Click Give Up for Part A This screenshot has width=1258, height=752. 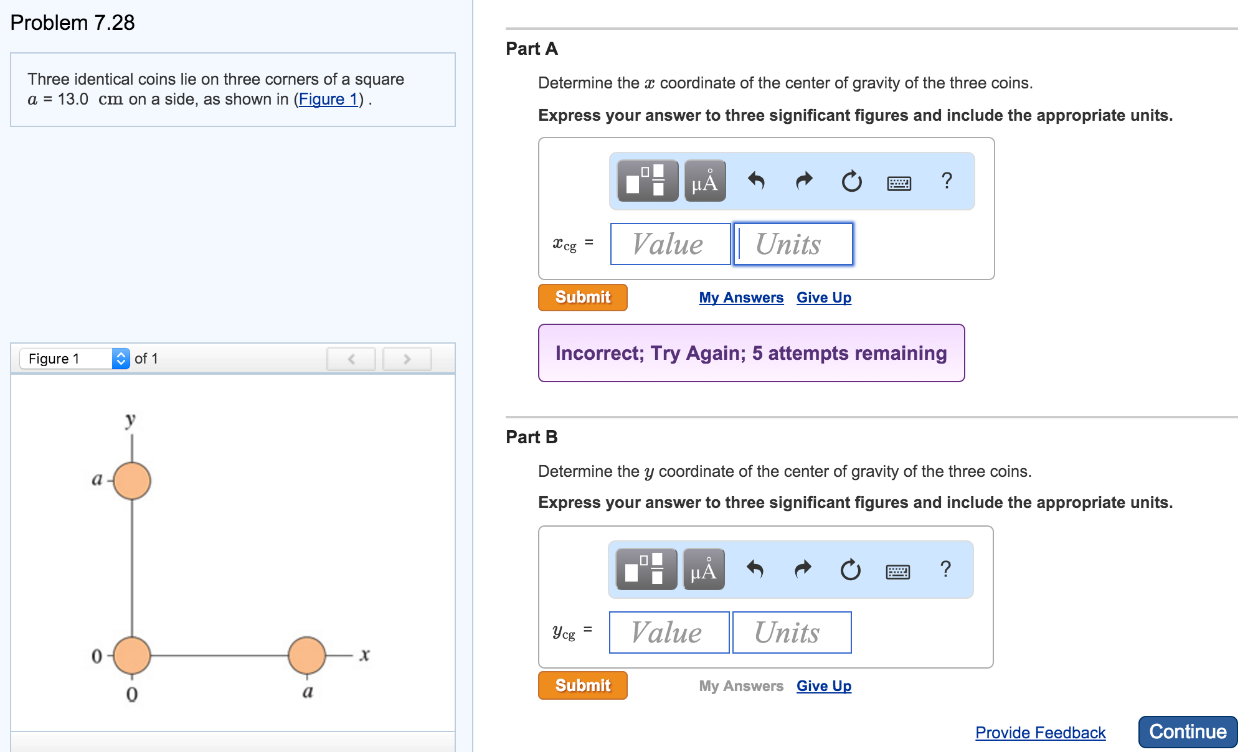tap(823, 297)
